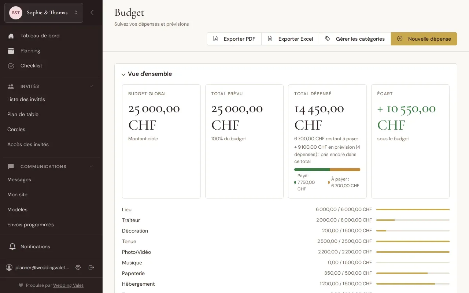Image resolution: width=469 pixels, height=293 pixels.
Task: Follow the Wedding Valet link
Action: pos(68,285)
